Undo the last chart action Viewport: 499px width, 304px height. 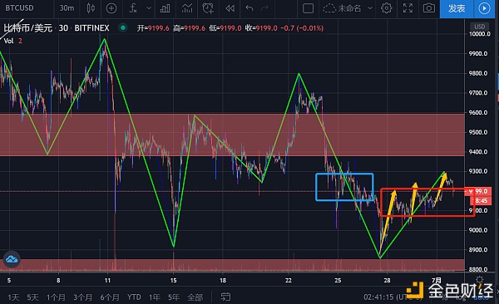click(x=249, y=8)
